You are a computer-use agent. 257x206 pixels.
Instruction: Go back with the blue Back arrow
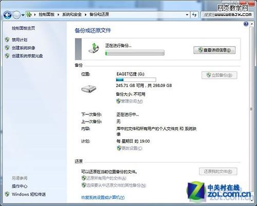pos(8,15)
